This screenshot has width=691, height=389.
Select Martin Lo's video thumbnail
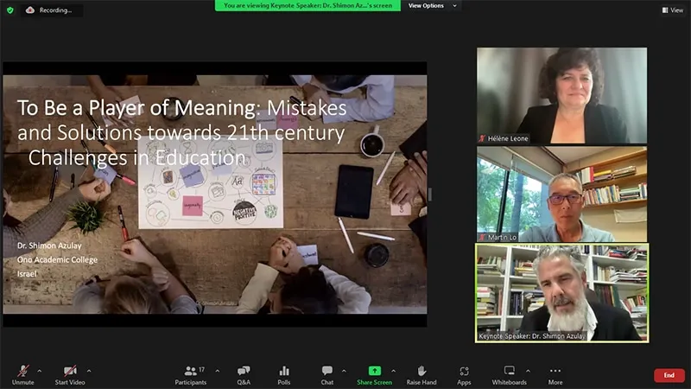click(561, 194)
